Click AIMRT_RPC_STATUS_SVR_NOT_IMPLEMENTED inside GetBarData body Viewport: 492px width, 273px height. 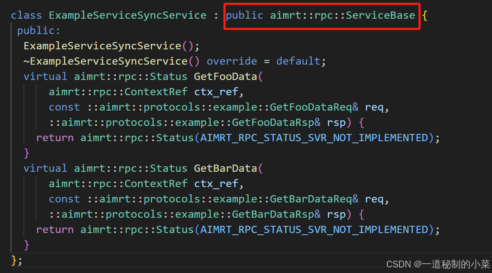[314, 230]
